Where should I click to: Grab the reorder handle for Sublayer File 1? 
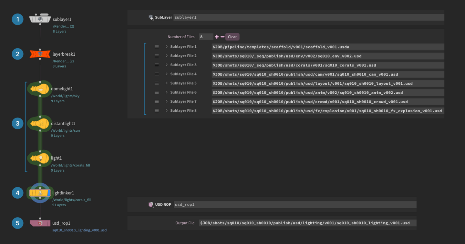pos(157,47)
